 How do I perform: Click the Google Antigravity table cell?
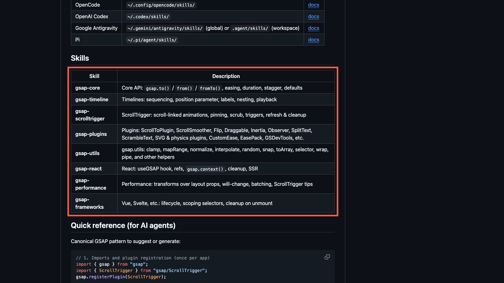[96, 28]
